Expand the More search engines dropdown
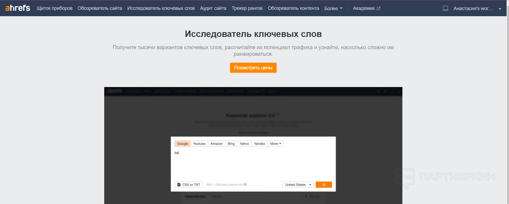 click(x=276, y=144)
